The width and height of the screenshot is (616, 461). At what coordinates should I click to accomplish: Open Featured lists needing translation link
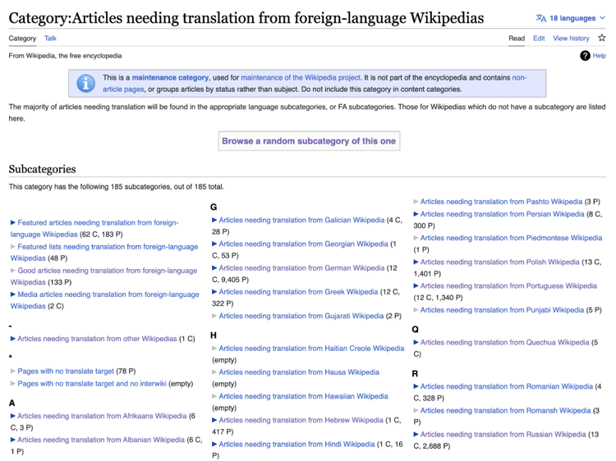104,253
